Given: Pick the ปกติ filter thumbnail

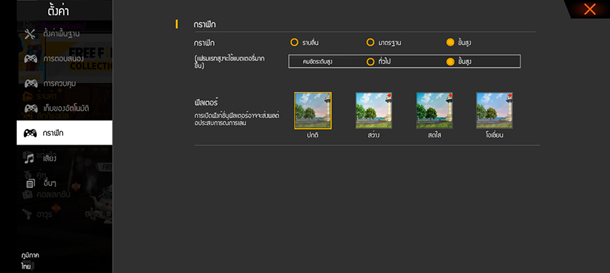Looking at the screenshot, I should tap(312, 110).
